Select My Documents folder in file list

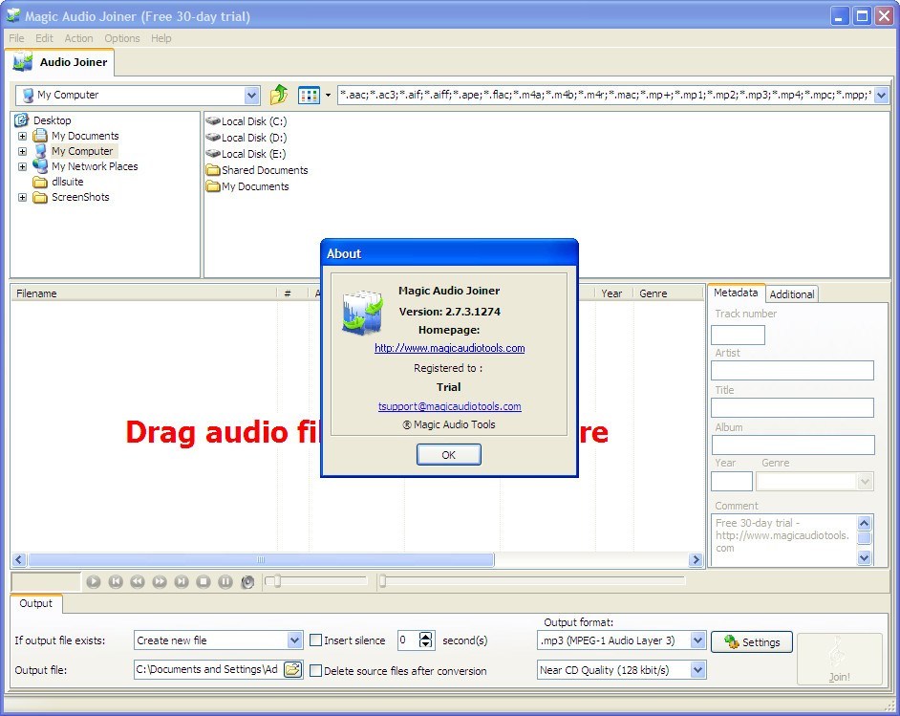pos(255,186)
